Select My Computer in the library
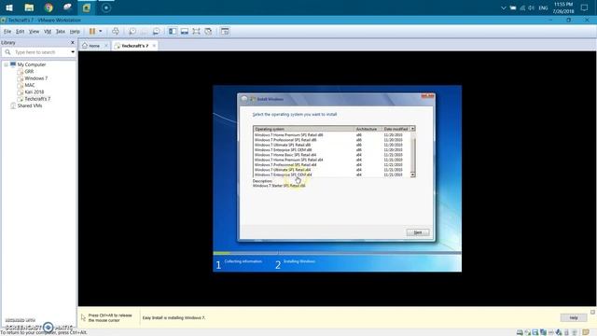The height and width of the screenshot is (336, 597). tap(31, 64)
